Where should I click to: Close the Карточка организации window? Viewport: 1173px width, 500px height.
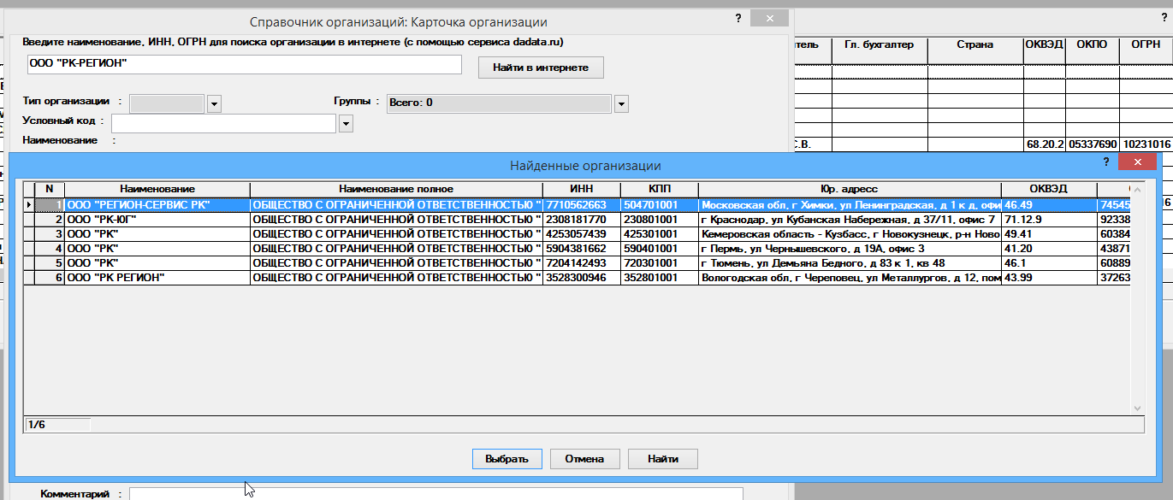[771, 19]
